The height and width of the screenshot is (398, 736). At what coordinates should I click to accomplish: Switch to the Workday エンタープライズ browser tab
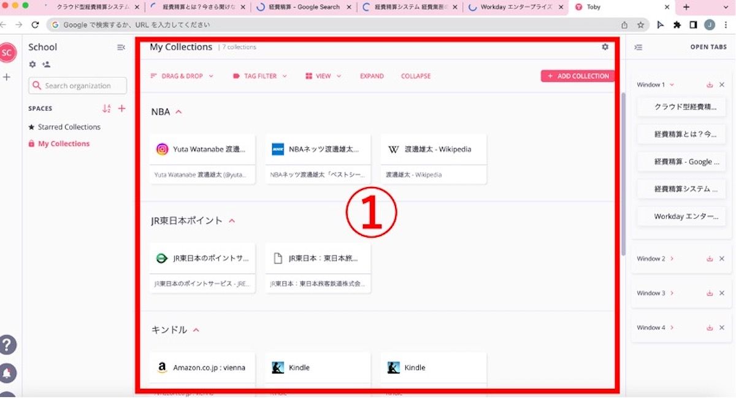[516, 7]
